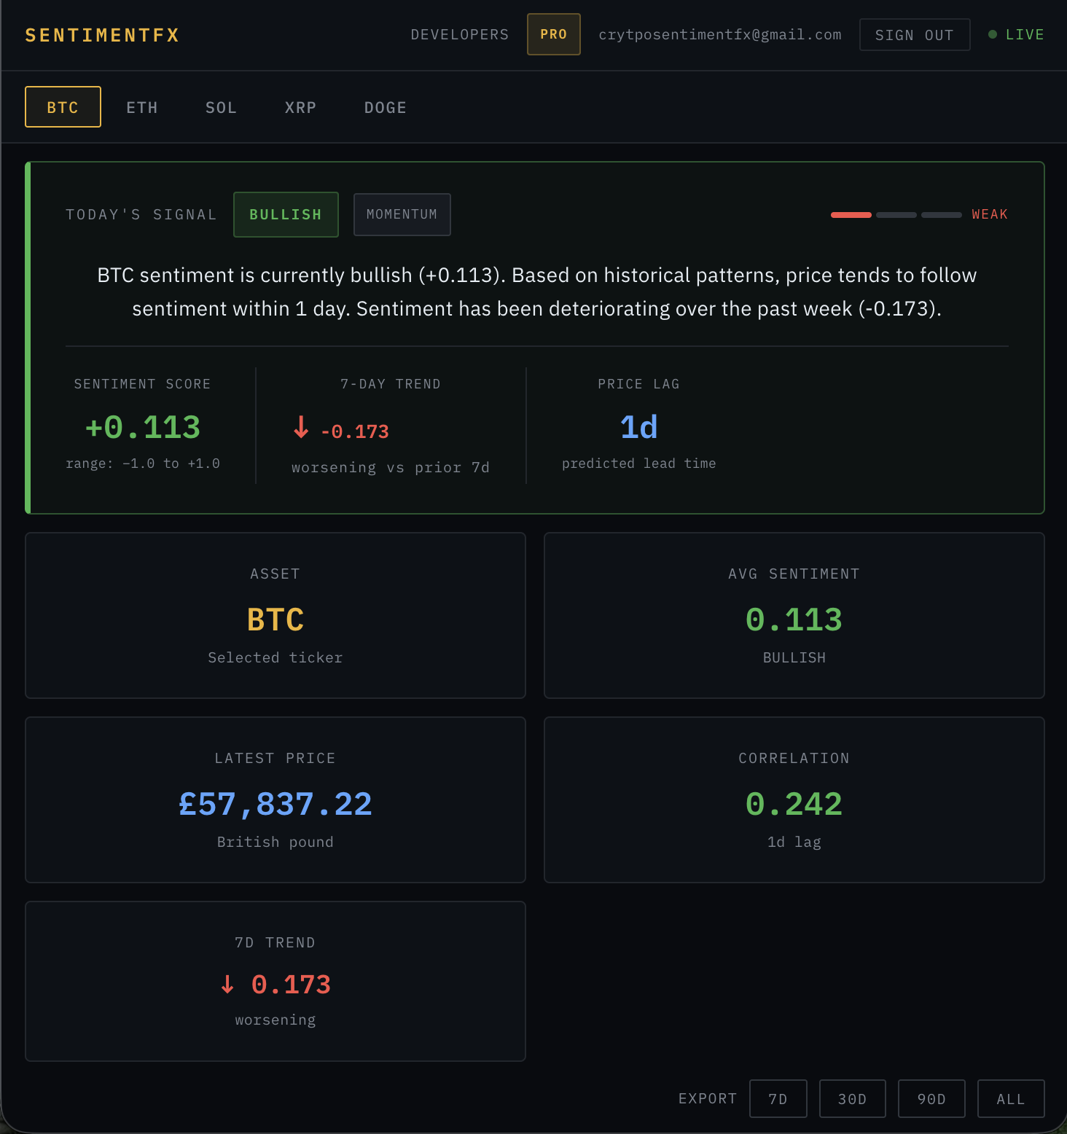
Task: Switch to the ETH ticker tab
Action: coord(142,107)
